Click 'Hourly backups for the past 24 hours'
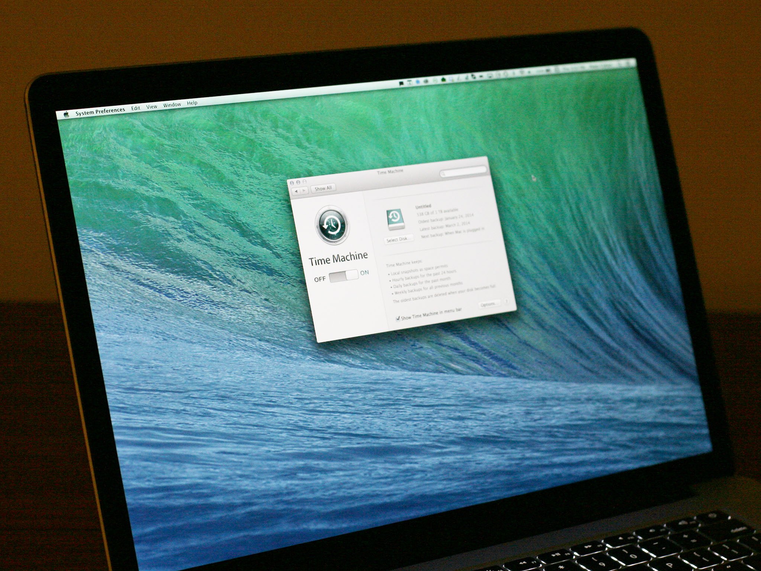The image size is (761, 571). pos(423,276)
